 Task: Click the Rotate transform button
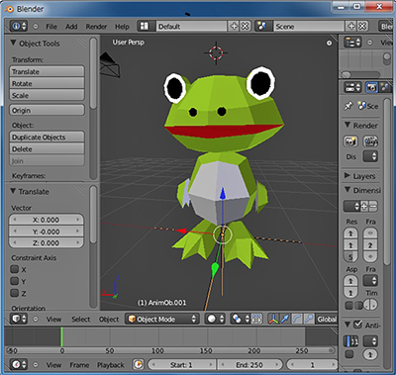click(47, 83)
